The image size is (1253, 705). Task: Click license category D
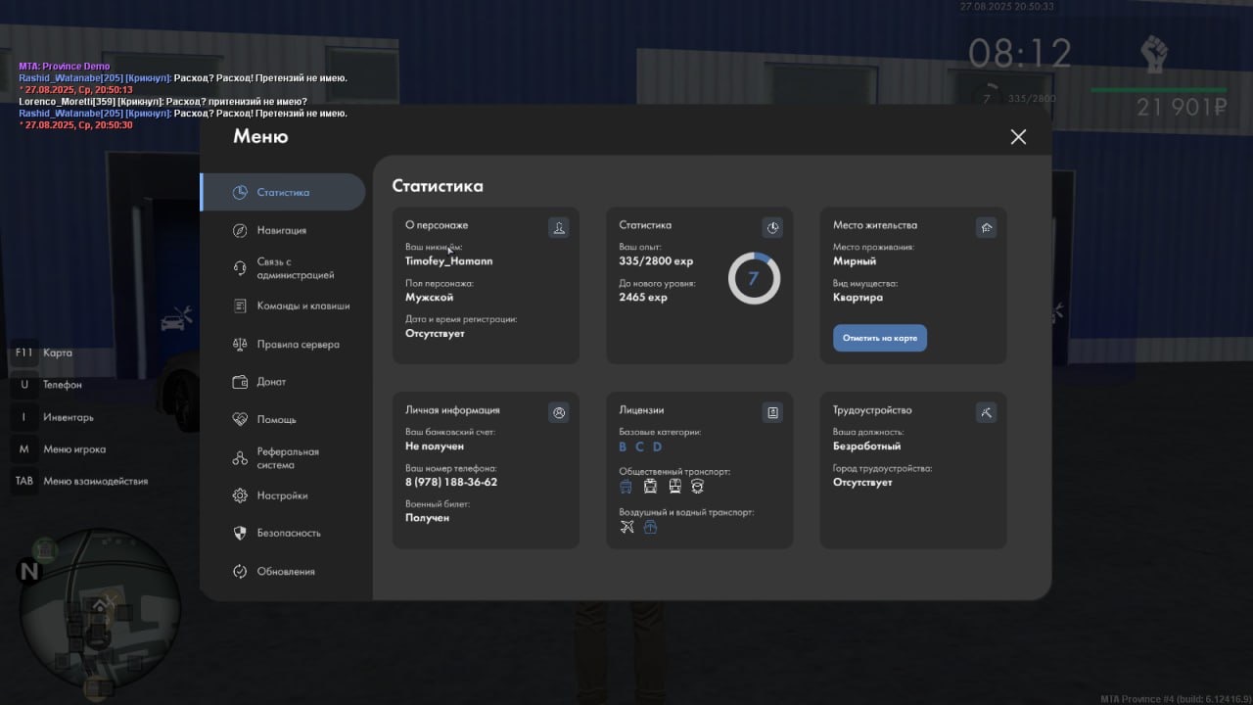[x=657, y=446]
